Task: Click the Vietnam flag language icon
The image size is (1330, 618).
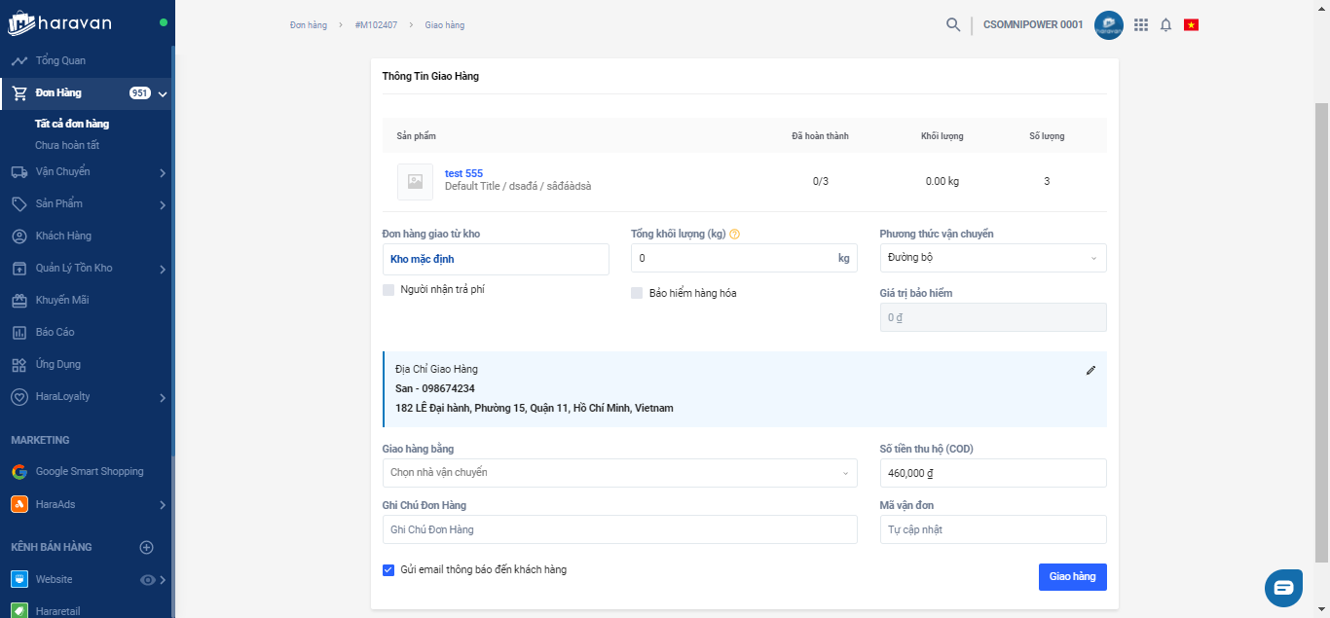Action: click(1191, 25)
